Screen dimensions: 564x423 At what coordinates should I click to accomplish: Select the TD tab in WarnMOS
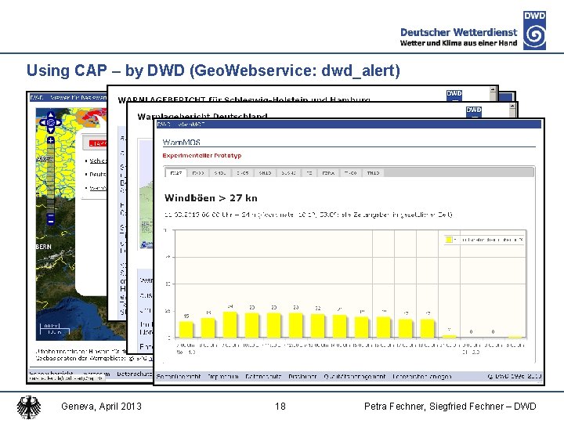click(x=309, y=173)
